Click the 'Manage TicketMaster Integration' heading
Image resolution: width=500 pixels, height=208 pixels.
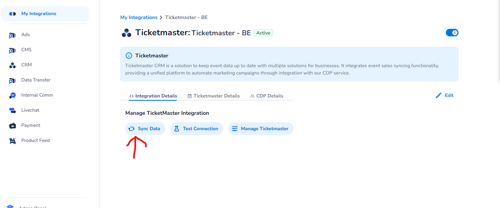(167, 113)
